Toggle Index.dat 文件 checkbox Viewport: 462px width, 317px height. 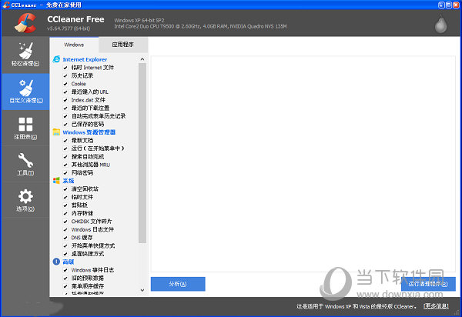(65, 100)
